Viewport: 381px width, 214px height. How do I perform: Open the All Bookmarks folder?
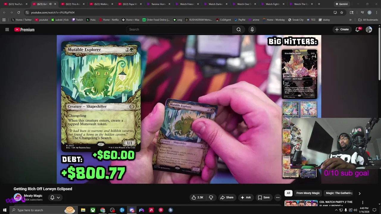pos(368,20)
